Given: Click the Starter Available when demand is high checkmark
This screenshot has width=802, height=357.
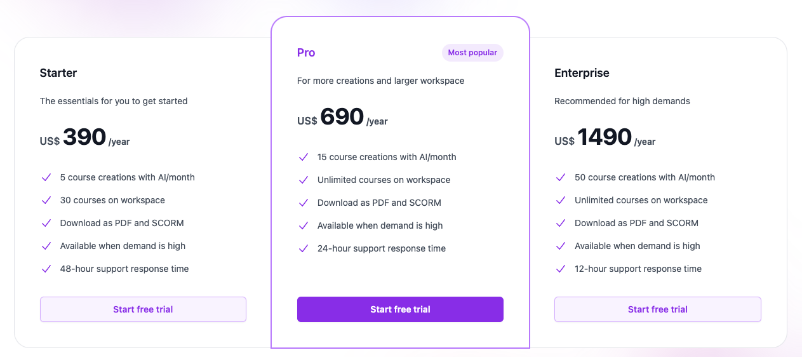Looking at the screenshot, I should click(x=46, y=246).
